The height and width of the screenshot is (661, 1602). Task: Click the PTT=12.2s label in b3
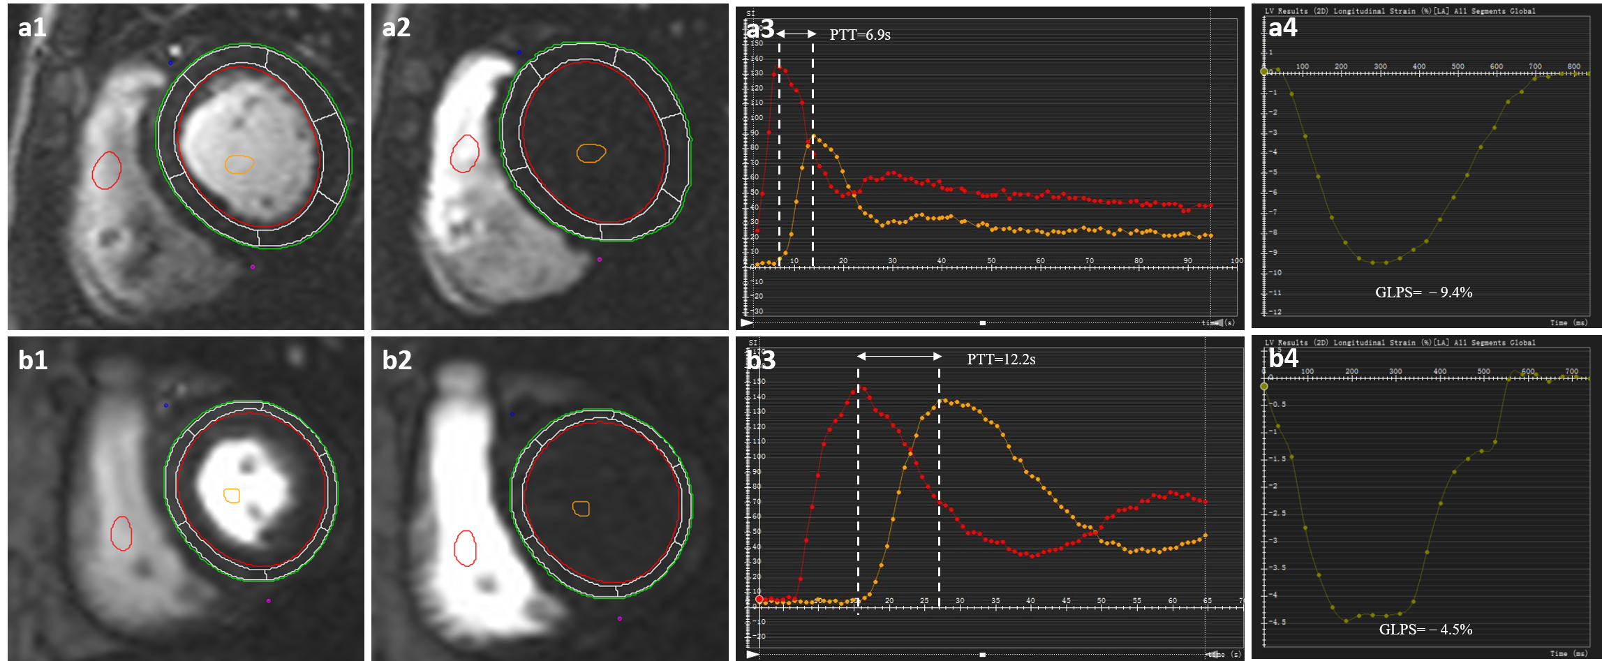pyautogui.click(x=1001, y=359)
